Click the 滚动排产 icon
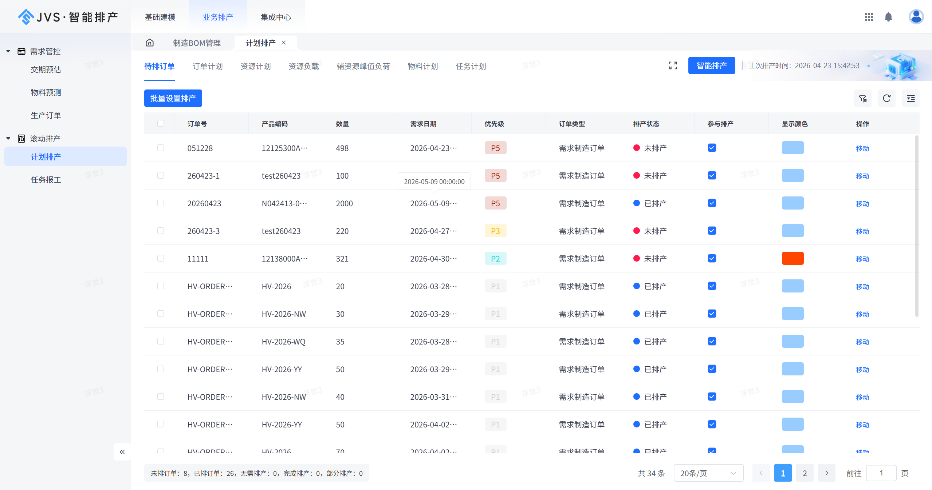 [21, 139]
